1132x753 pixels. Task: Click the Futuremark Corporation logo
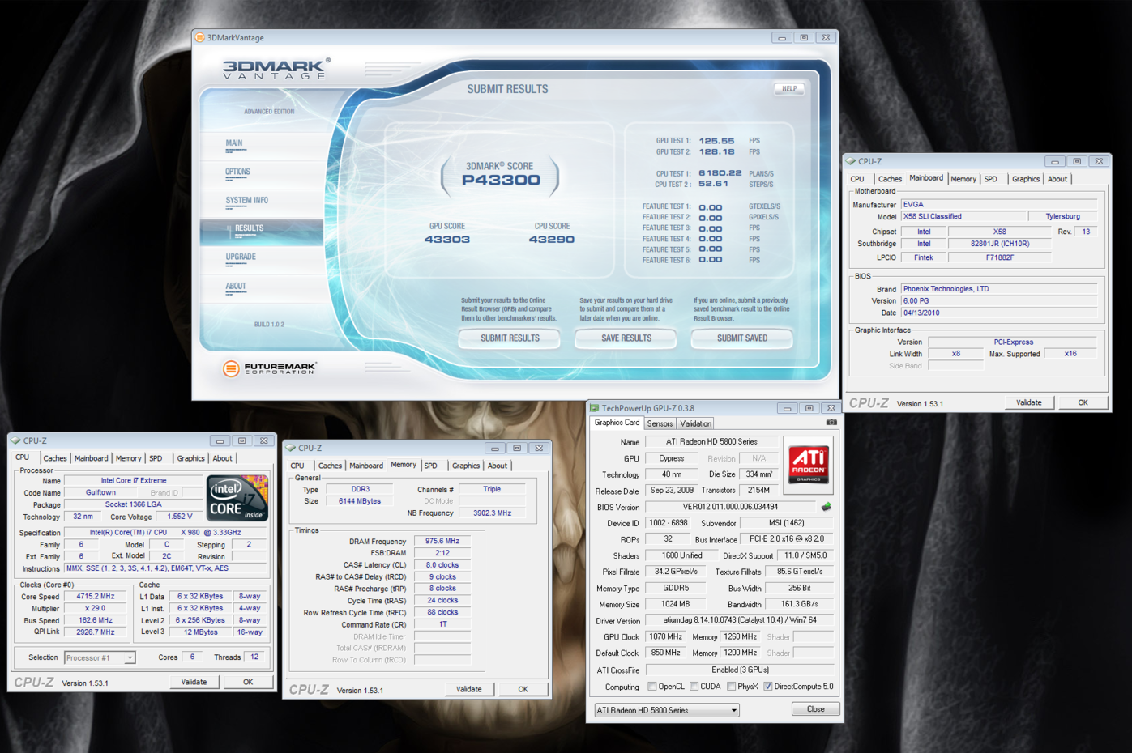pyautogui.click(x=270, y=368)
